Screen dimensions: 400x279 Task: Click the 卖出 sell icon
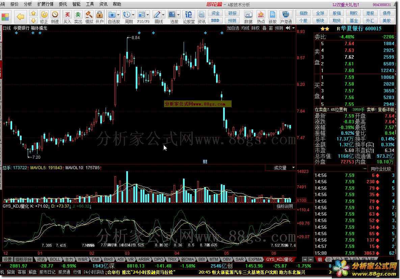(78, 17)
